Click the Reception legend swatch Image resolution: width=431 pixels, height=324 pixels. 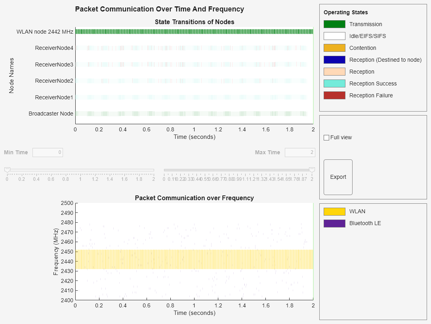pos(335,72)
